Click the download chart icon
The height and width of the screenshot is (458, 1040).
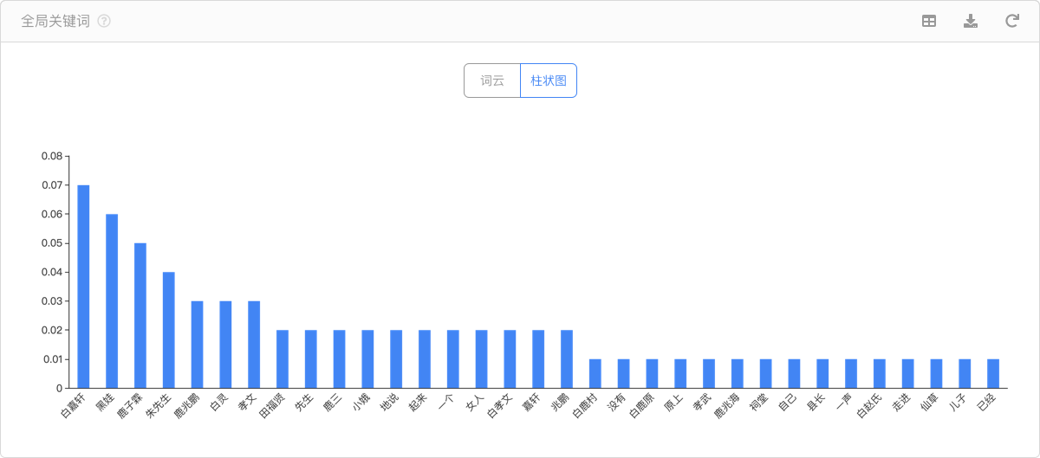pyautogui.click(x=971, y=21)
